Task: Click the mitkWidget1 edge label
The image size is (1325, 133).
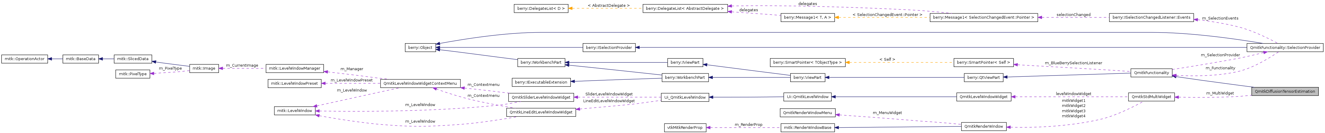Action: click(x=1074, y=101)
